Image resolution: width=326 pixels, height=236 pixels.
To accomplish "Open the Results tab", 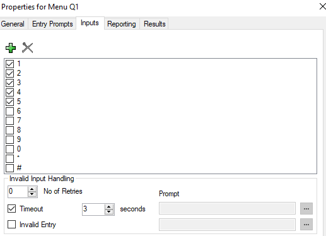I will tap(154, 24).
